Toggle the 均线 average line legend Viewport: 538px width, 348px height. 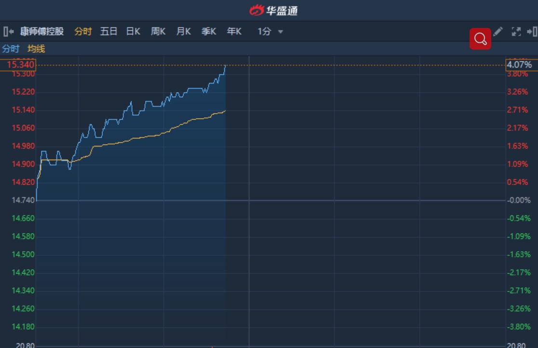pyautogui.click(x=36, y=49)
